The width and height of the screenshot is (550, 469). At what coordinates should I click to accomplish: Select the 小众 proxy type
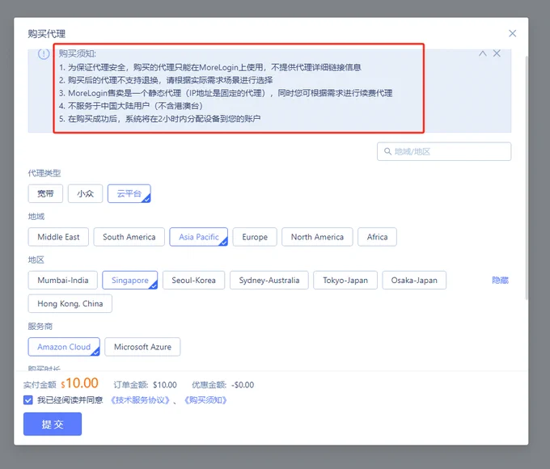click(85, 193)
